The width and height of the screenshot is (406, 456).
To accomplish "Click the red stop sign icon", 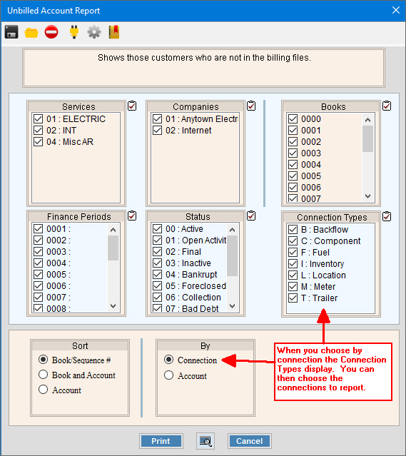I will [x=51, y=32].
